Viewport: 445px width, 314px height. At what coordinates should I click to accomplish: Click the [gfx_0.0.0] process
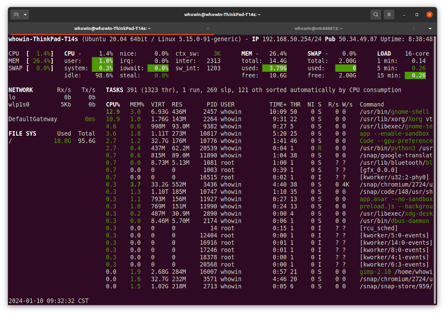379,170
